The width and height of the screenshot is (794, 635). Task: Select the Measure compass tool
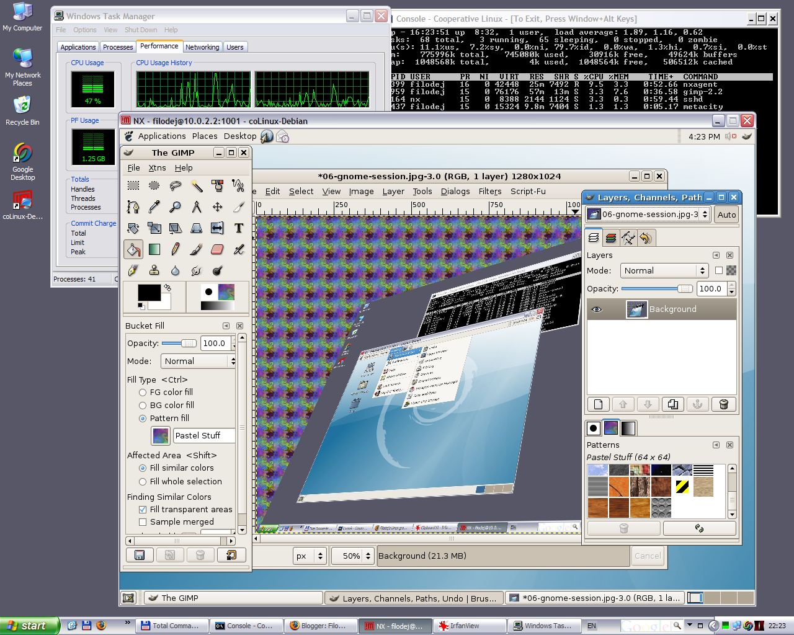(x=197, y=207)
